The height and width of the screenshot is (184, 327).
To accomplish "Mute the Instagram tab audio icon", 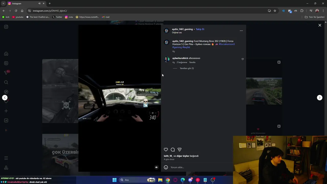I will coord(39,4).
